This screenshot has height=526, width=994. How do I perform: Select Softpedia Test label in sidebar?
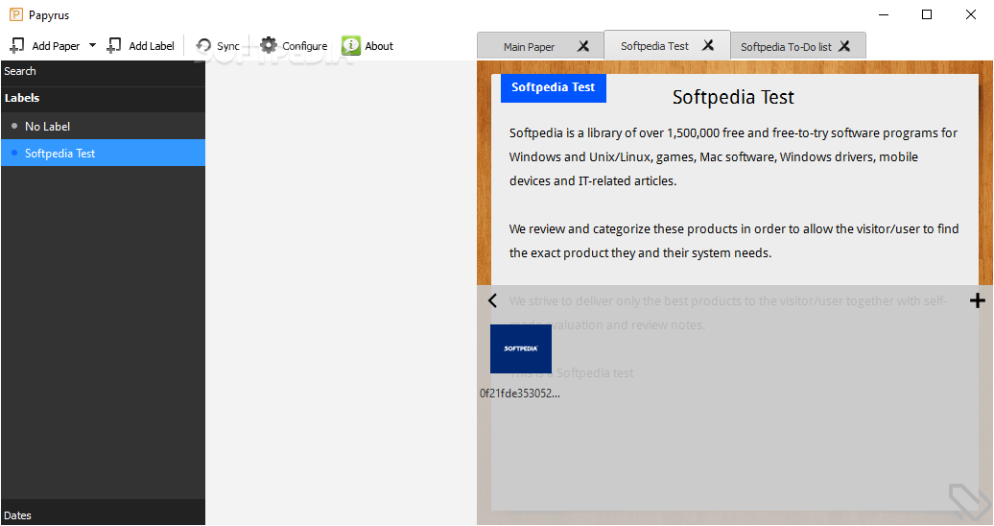point(103,153)
